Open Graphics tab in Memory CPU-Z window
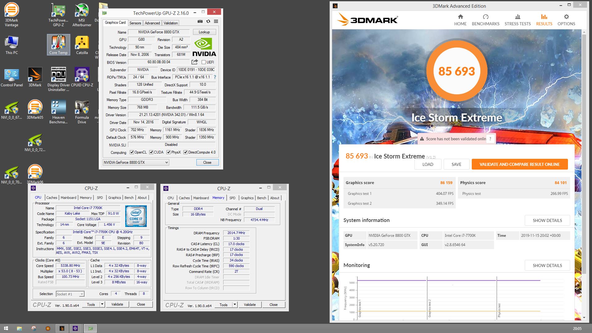The height and width of the screenshot is (333, 592). [x=247, y=198]
